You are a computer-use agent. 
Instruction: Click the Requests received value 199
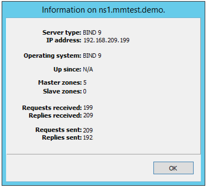click(x=88, y=107)
